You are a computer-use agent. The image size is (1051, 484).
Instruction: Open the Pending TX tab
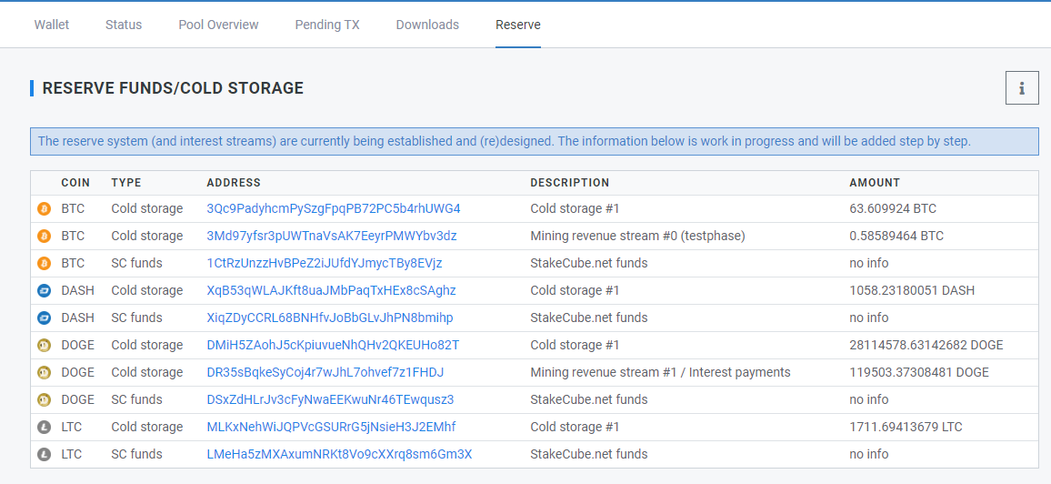click(x=327, y=25)
